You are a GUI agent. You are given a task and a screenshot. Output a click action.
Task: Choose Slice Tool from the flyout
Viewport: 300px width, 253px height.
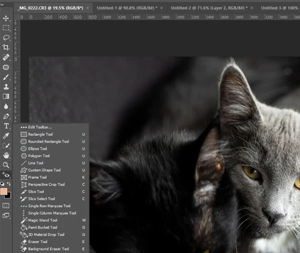pyautogui.click(x=51, y=192)
